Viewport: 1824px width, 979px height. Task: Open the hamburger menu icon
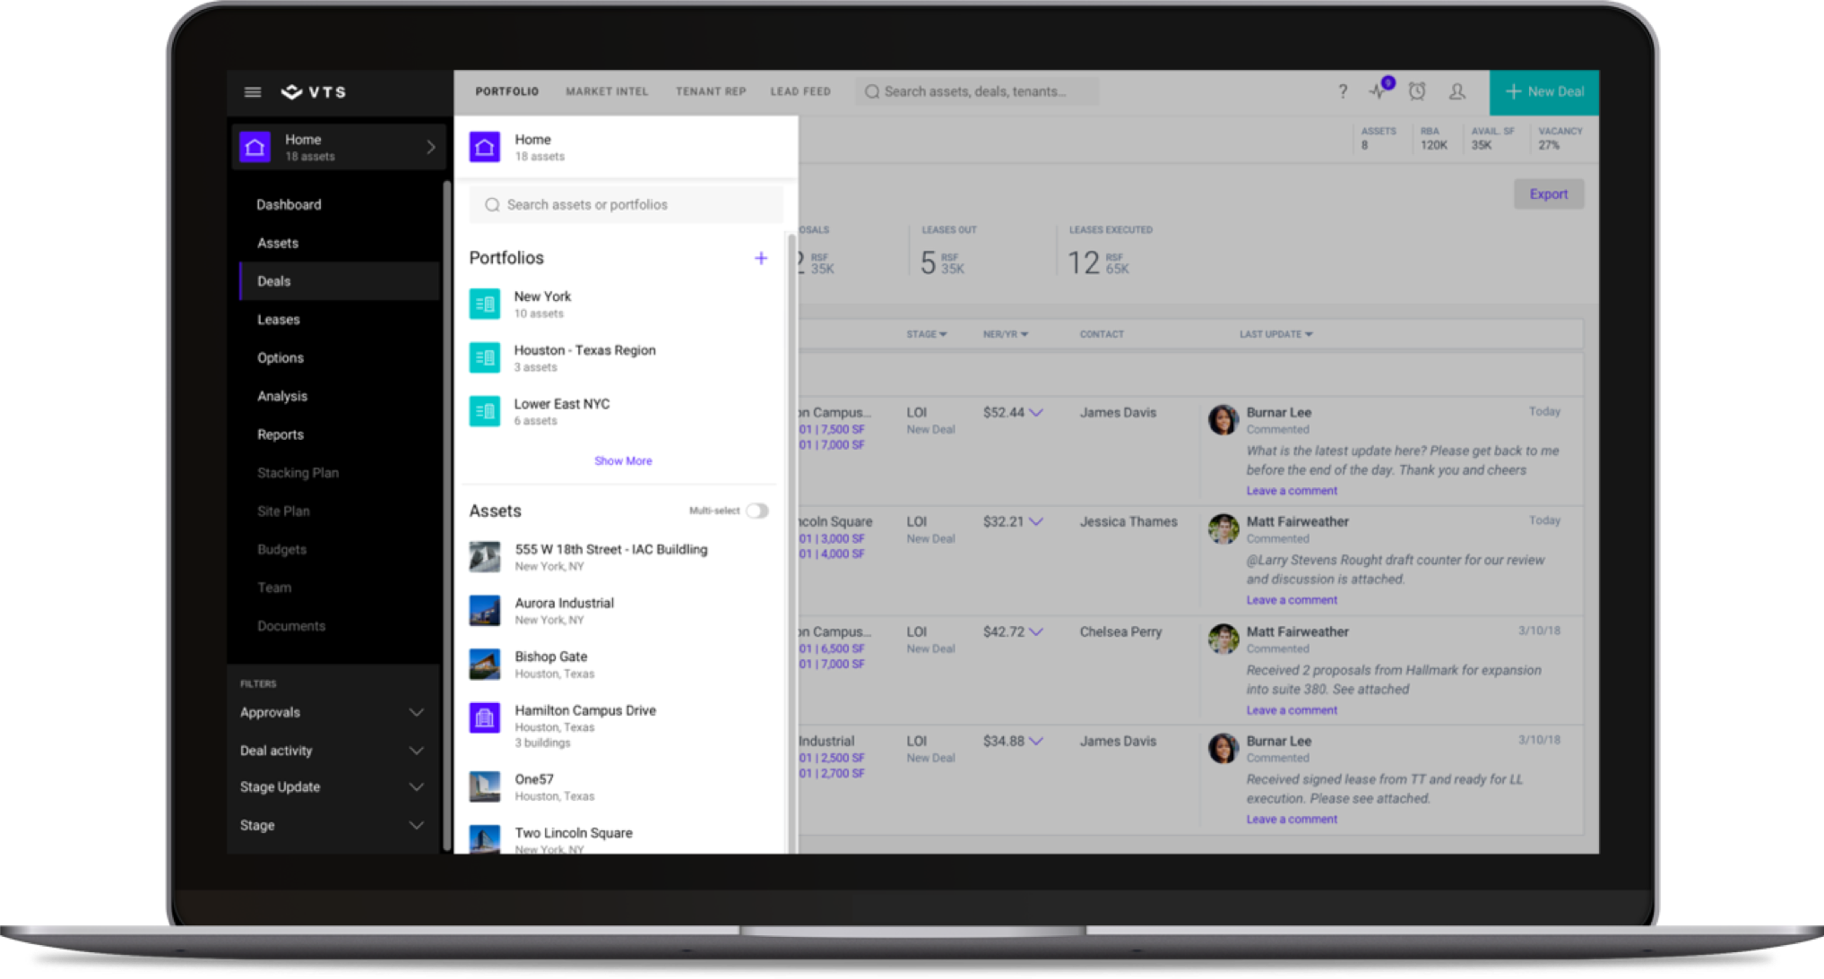click(253, 91)
